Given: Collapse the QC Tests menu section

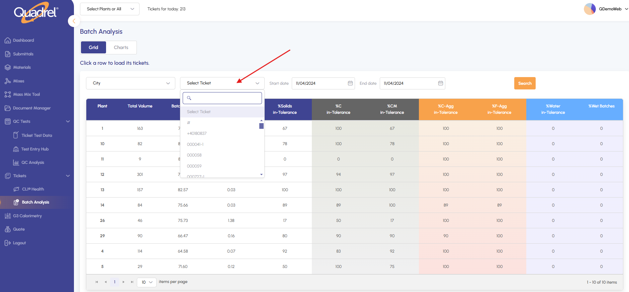Looking at the screenshot, I should coord(68,121).
